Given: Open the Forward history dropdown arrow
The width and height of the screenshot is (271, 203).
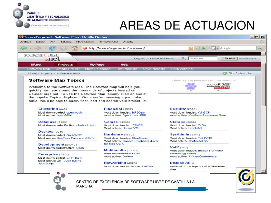Looking at the screenshot, I should pos(45,48).
